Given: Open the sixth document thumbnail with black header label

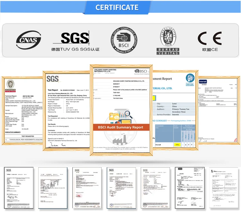Looking at the screenshot, I should point(190,188).
